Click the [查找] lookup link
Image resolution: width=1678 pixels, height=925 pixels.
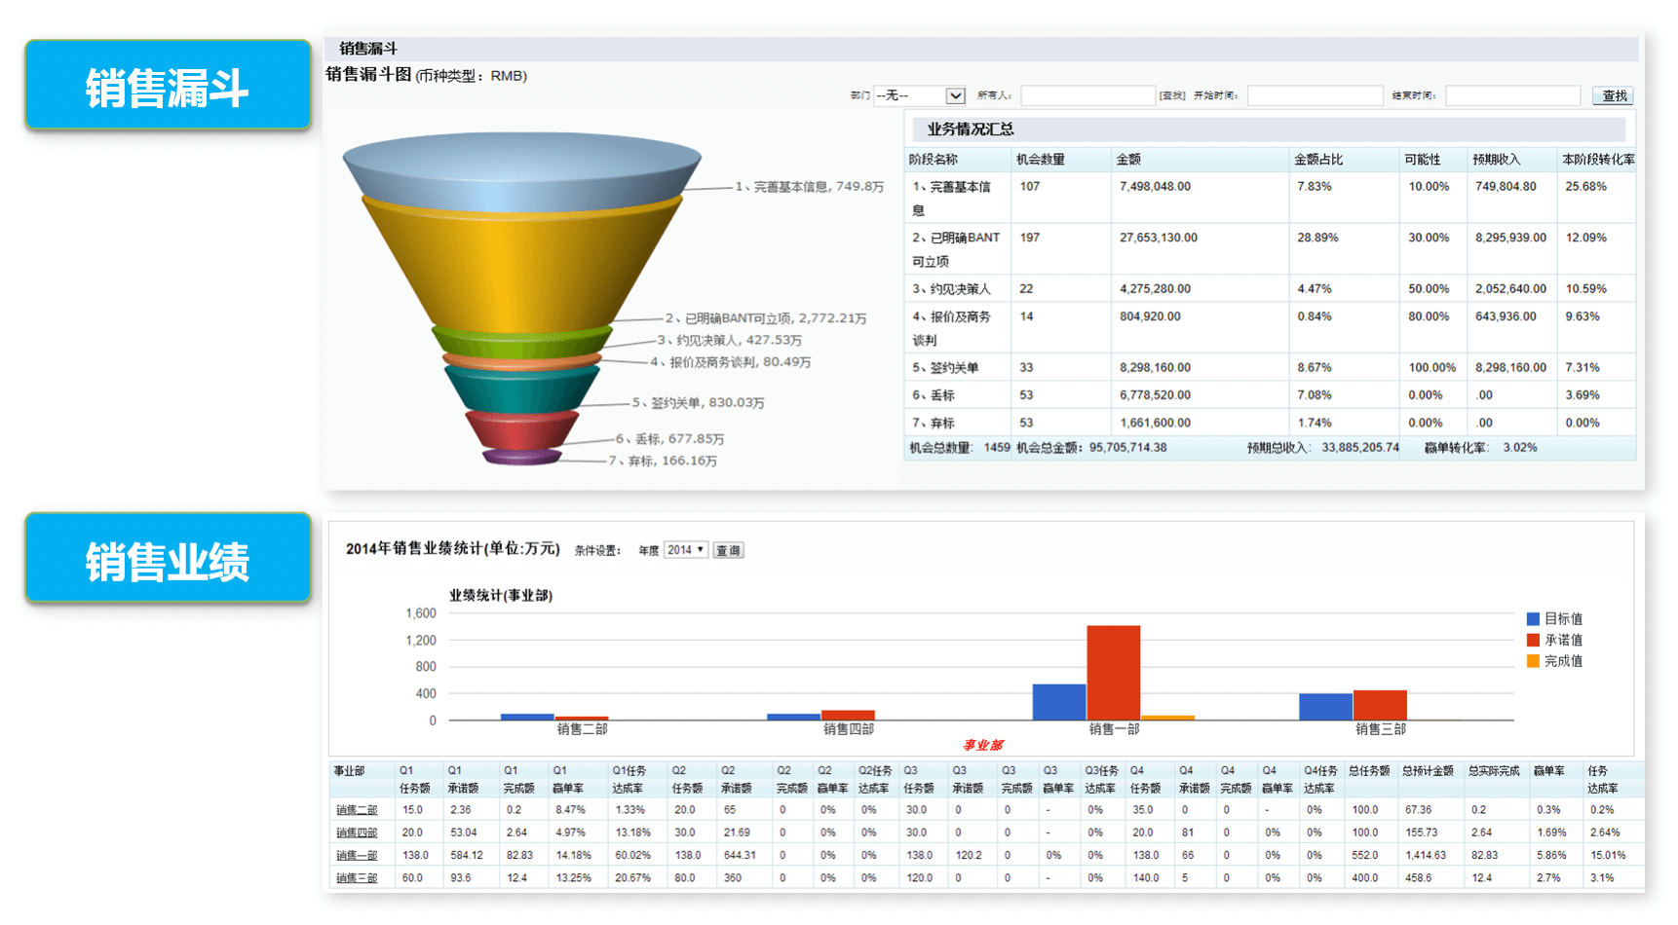pos(1172,95)
